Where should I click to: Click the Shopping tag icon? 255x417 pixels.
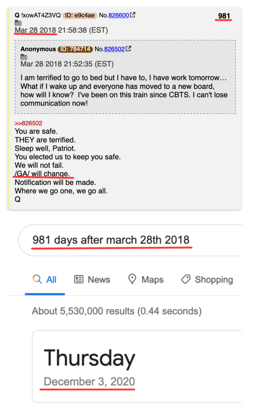(x=186, y=279)
